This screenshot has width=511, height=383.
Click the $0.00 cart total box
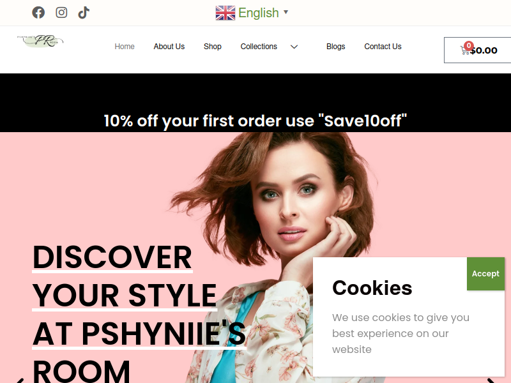[477, 50]
